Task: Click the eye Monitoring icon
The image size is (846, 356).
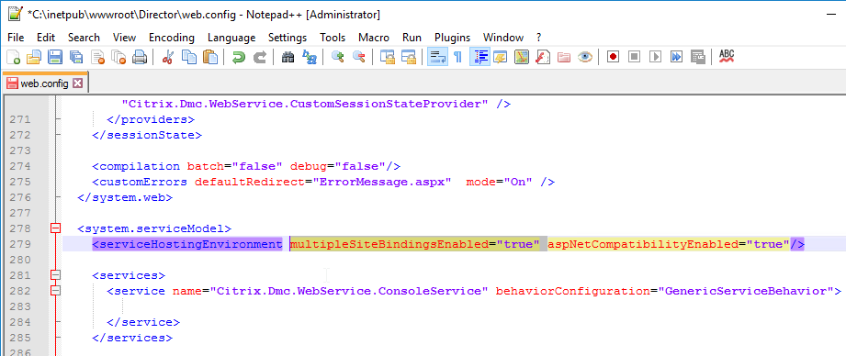Action: (x=585, y=57)
